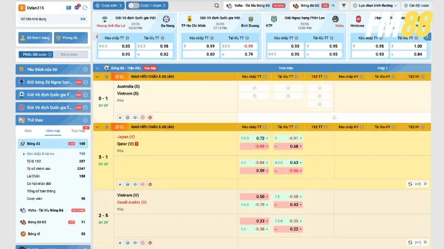
Task: Open the notifications icon with red badge
Action: click(77, 8)
